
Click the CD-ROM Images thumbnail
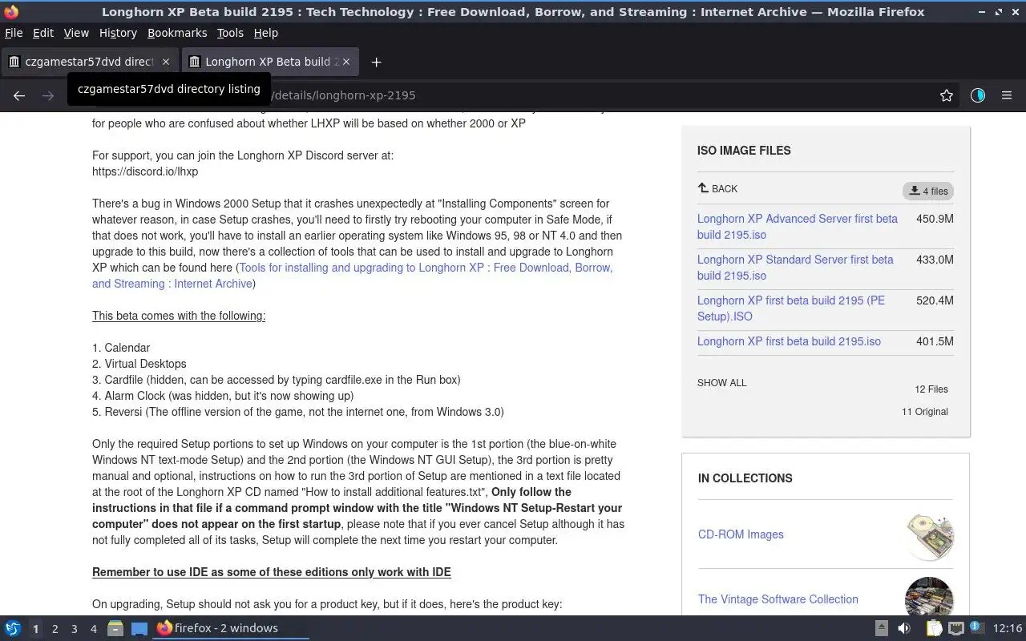(929, 535)
